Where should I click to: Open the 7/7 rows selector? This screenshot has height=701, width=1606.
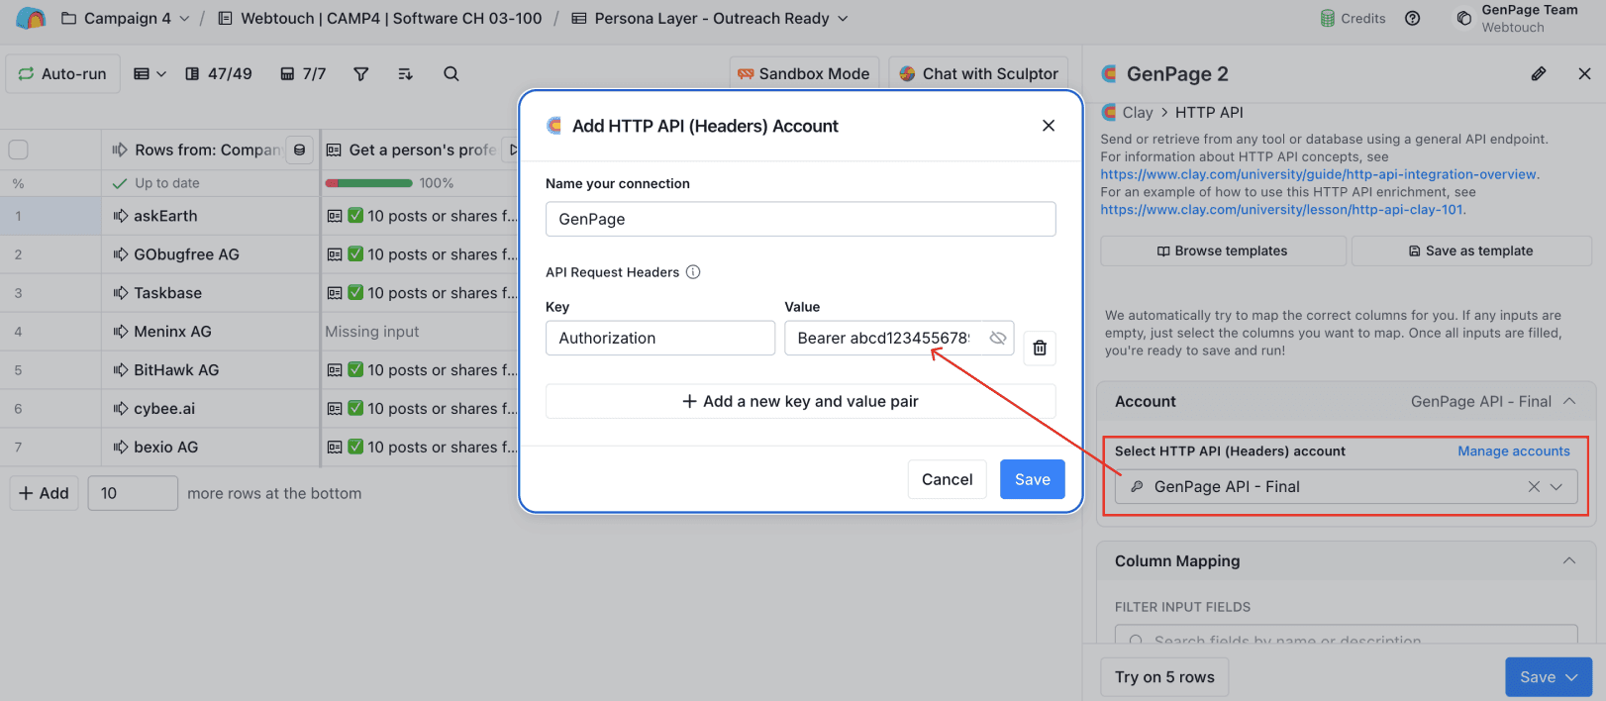coord(303,73)
